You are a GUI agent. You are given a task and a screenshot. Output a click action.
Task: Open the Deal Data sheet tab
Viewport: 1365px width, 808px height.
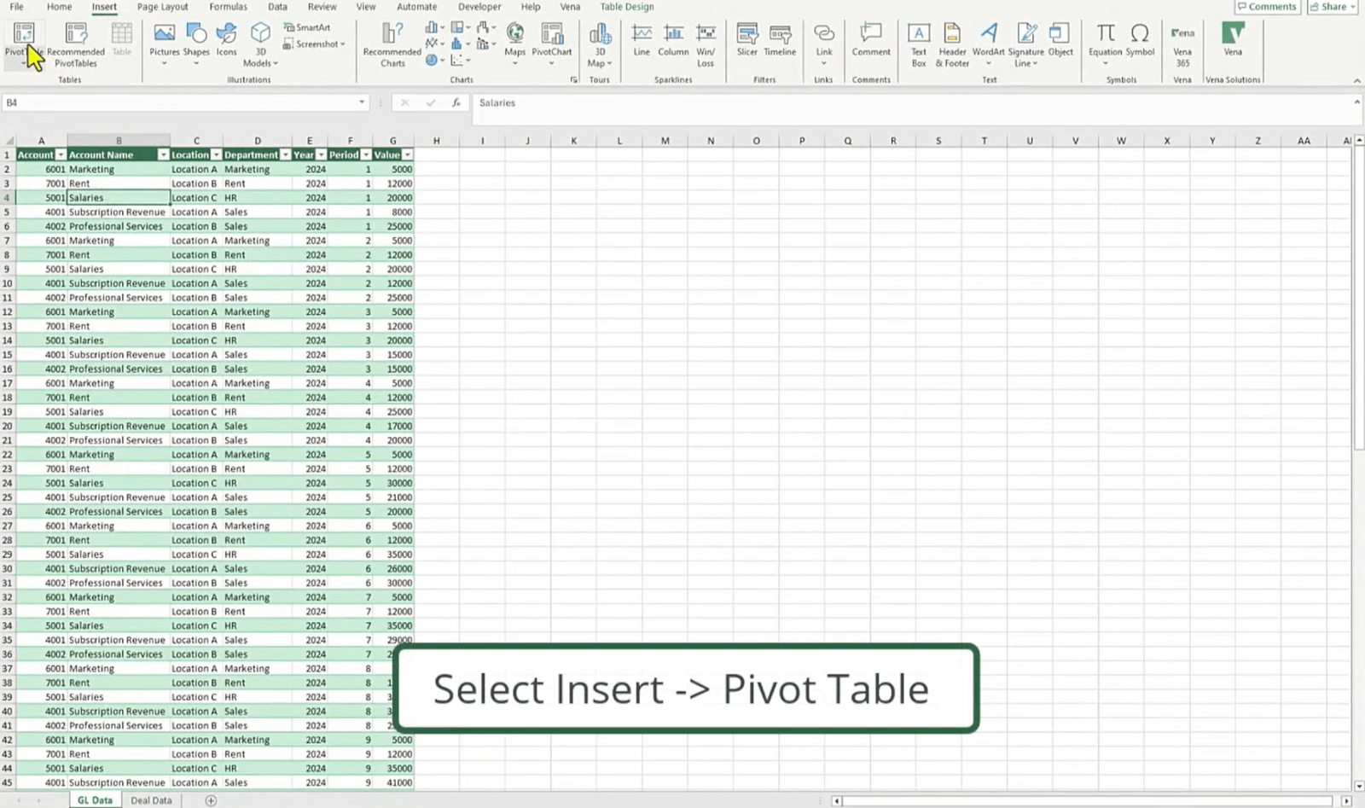coord(151,800)
